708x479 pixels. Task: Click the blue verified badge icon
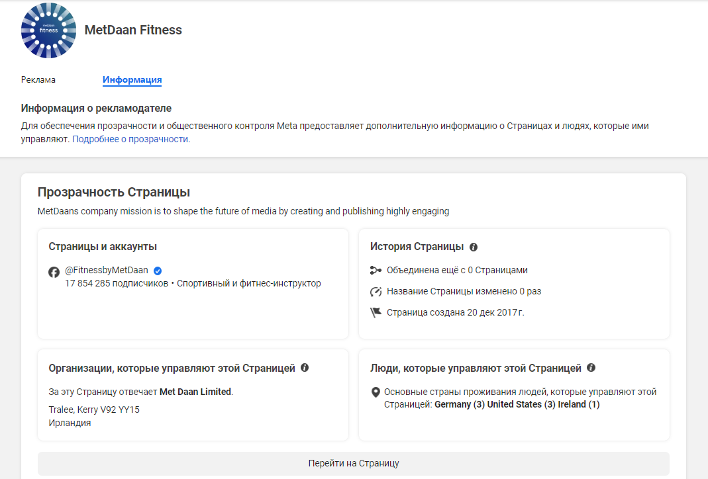(158, 271)
